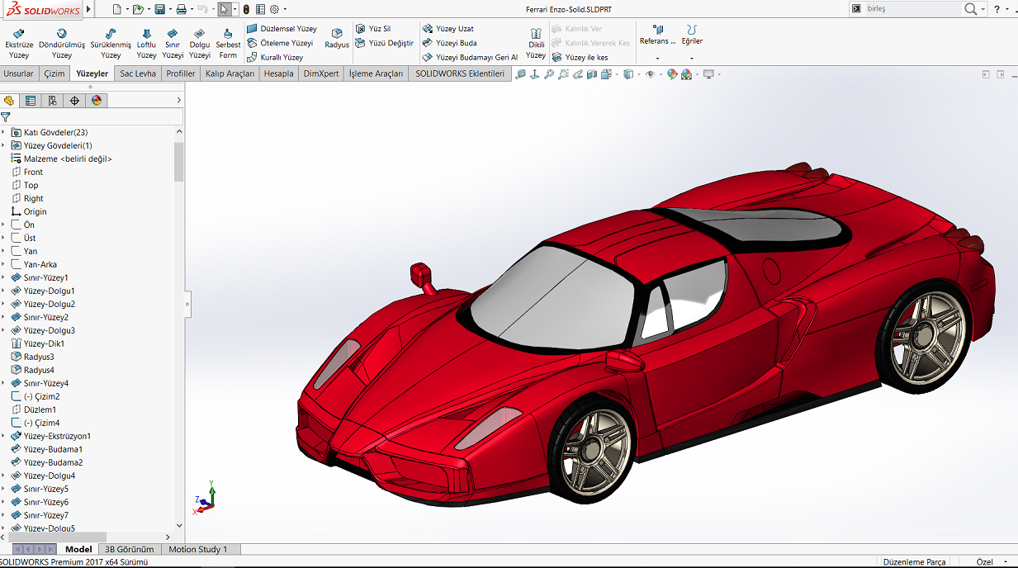Open the select tool dropdown arrow
Image resolution: width=1018 pixels, height=568 pixels.
click(x=235, y=9)
